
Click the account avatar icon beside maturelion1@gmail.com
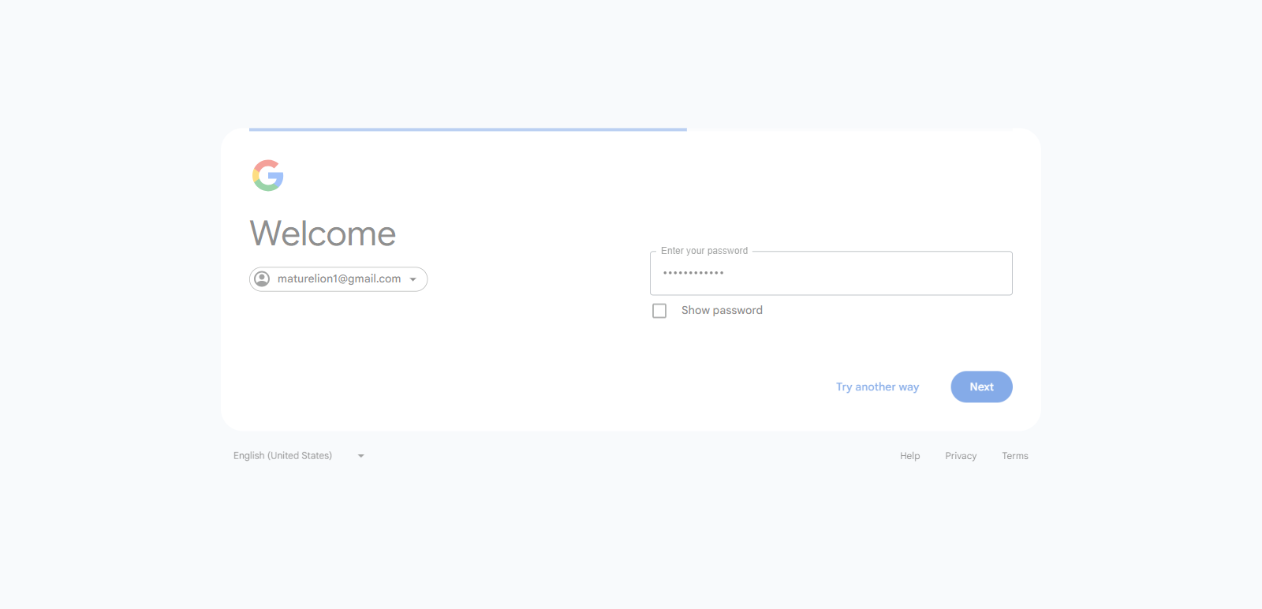(x=262, y=279)
